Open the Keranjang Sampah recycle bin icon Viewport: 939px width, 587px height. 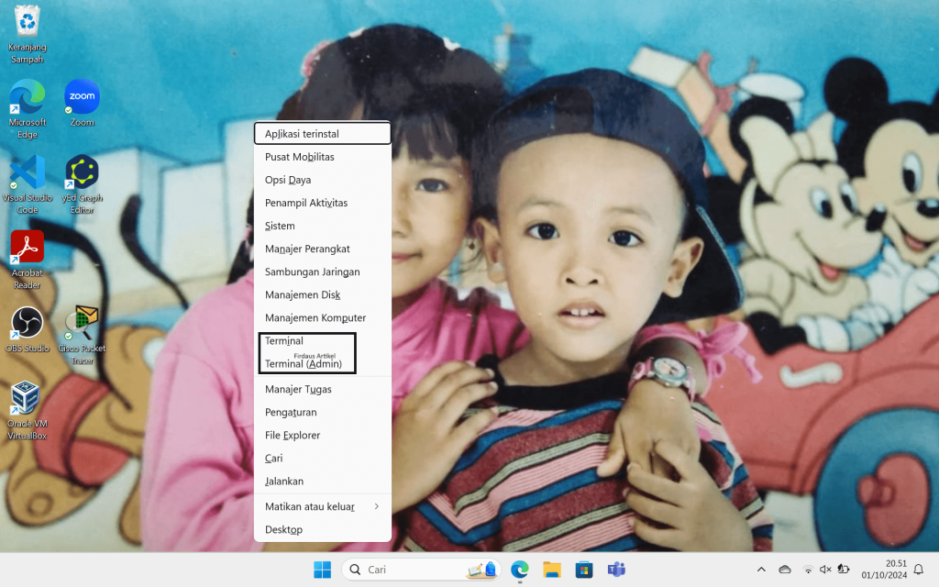28,22
